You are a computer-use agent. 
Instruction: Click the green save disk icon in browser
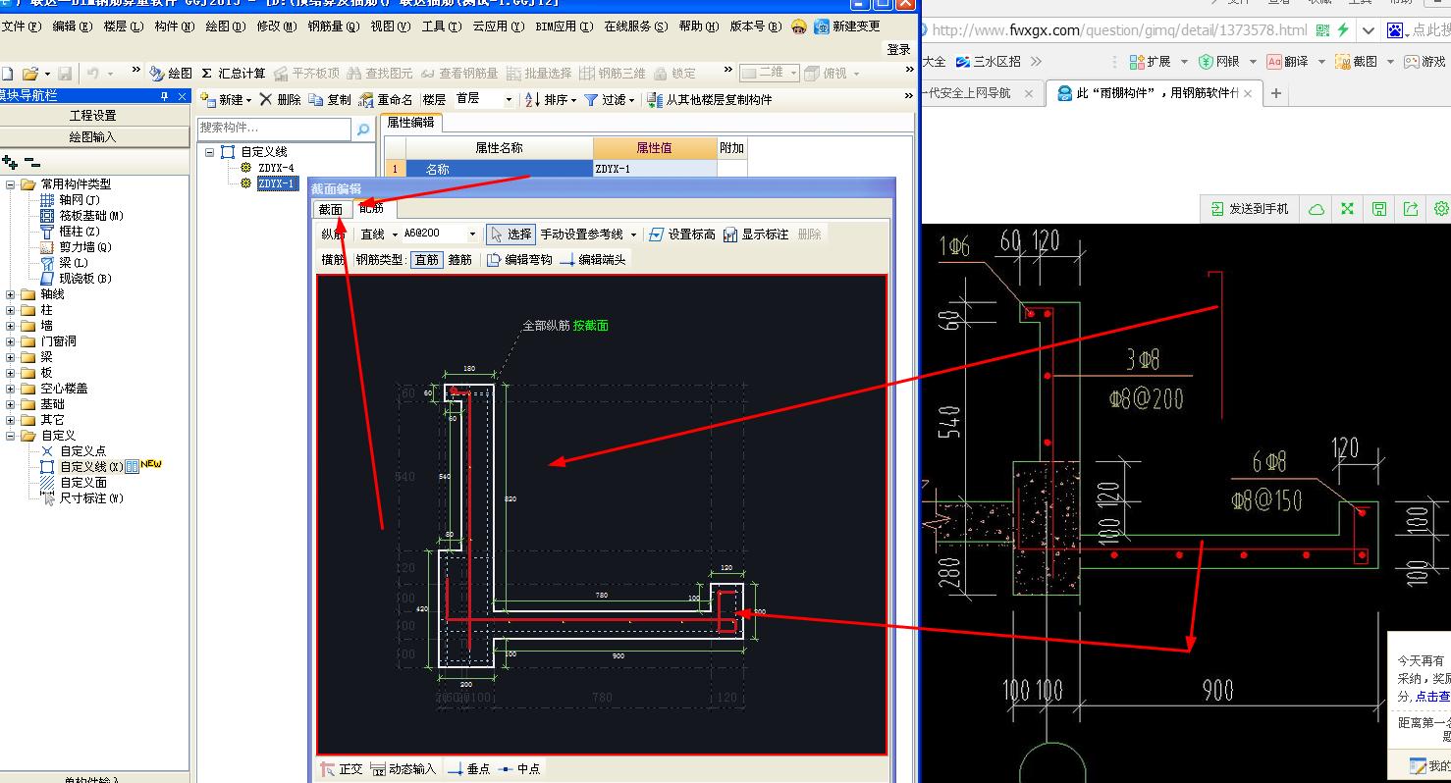pos(1379,209)
